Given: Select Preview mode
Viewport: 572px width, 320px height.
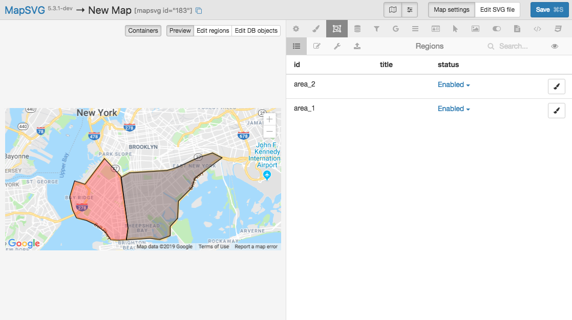Looking at the screenshot, I should coord(180,31).
